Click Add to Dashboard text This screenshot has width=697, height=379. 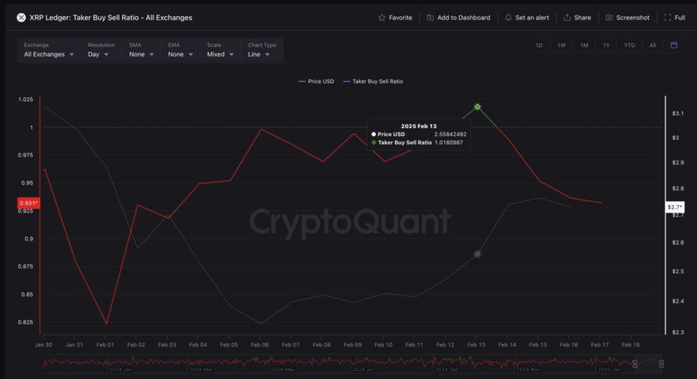click(464, 18)
